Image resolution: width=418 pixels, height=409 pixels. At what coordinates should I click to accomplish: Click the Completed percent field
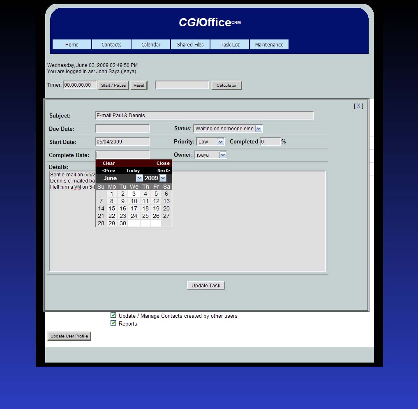click(x=270, y=141)
